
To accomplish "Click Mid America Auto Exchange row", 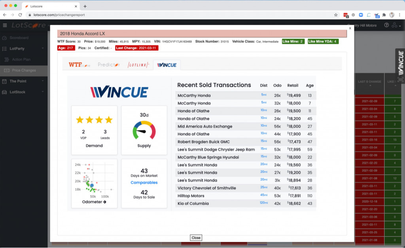I will [x=246, y=126].
